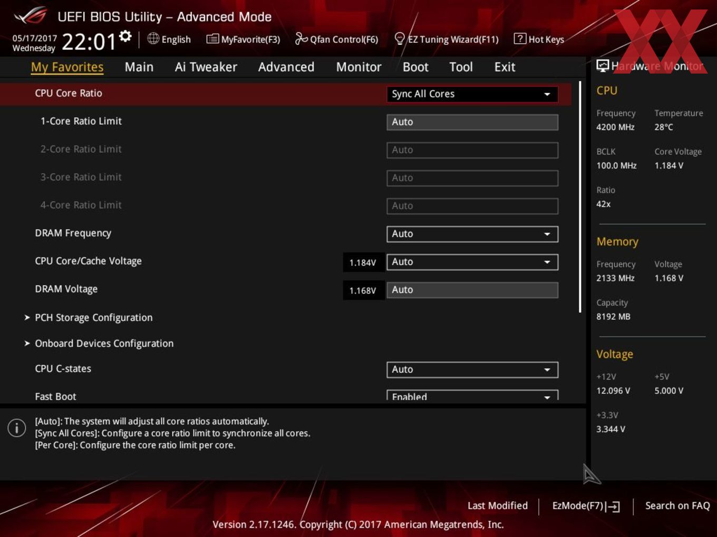Open CPU Core/Cache Voltage dropdown
This screenshot has height=537, width=717.
[x=472, y=262]
